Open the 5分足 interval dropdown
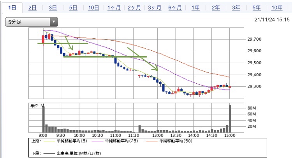 tap(32, 22)
